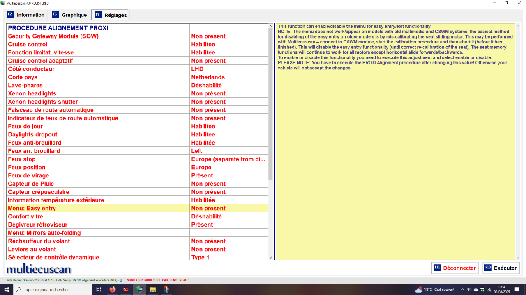Select the Fonction limitat. vitesse row

coord(137,52)
